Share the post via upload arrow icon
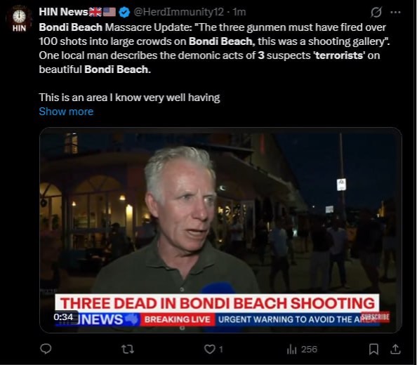The height and width of the screenshot is (365, 417). pos(395,349)
